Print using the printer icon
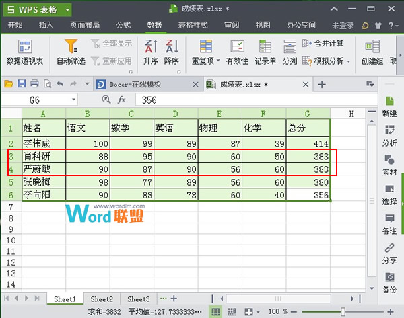The height and width of the screenshot is (318, 404). pyautogui.click(x=34, y=84)
